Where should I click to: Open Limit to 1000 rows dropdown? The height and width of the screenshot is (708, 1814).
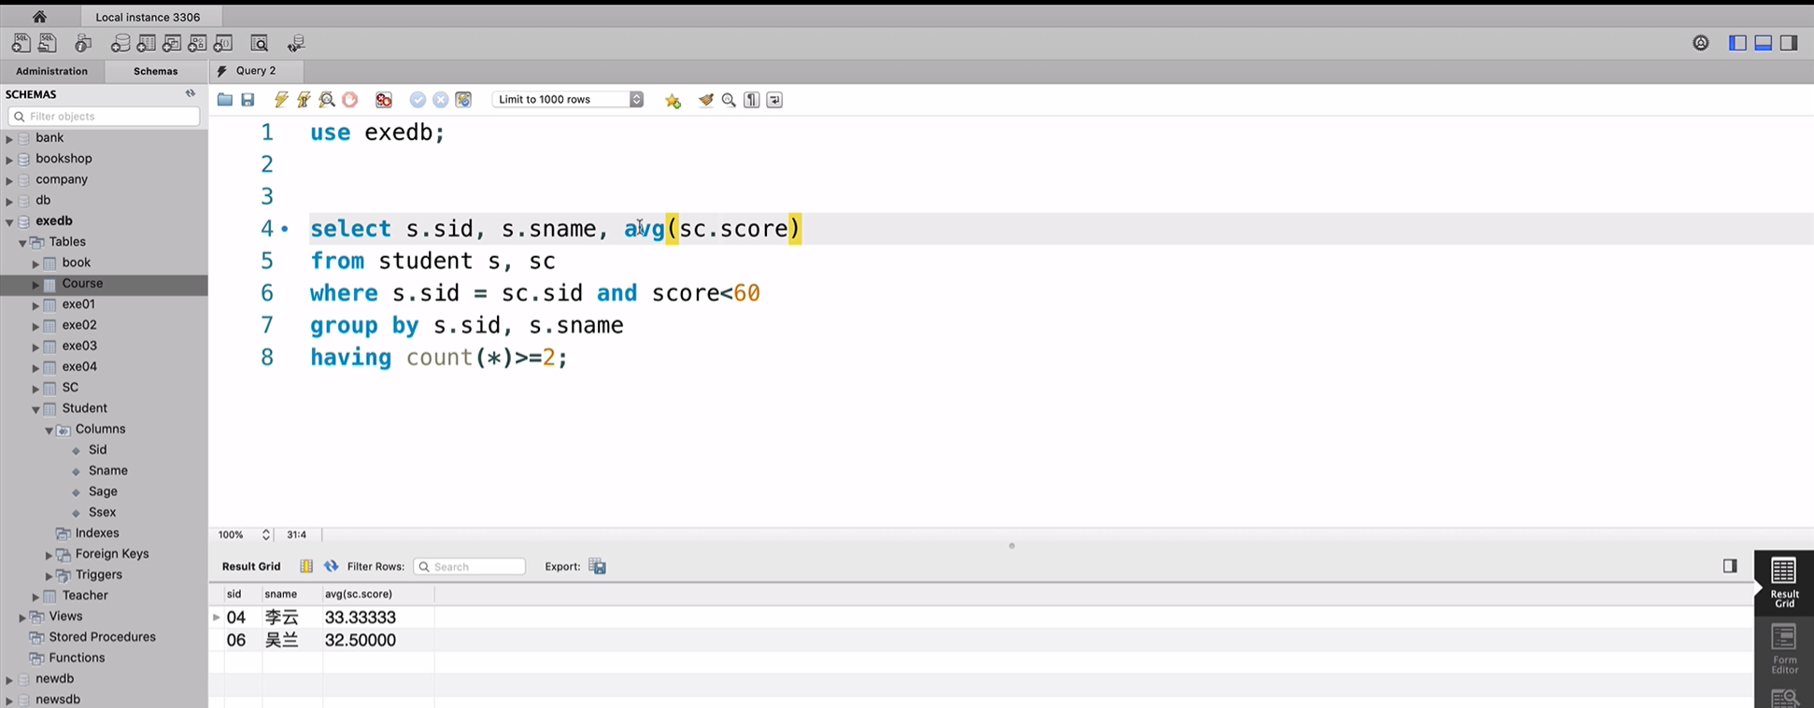click(x=568, y=99)
